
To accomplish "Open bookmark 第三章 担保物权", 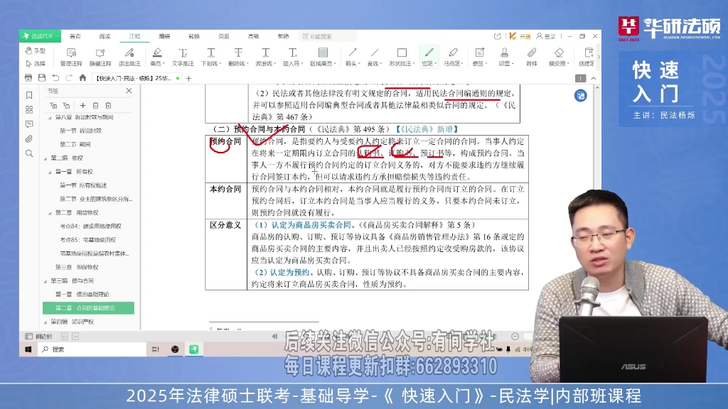I will coord(77,267).
